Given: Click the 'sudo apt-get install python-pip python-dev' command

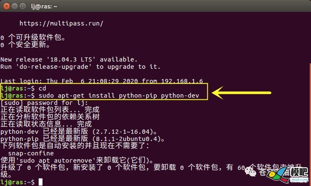Looking at the screenshot, I should [x=119, y=96].
